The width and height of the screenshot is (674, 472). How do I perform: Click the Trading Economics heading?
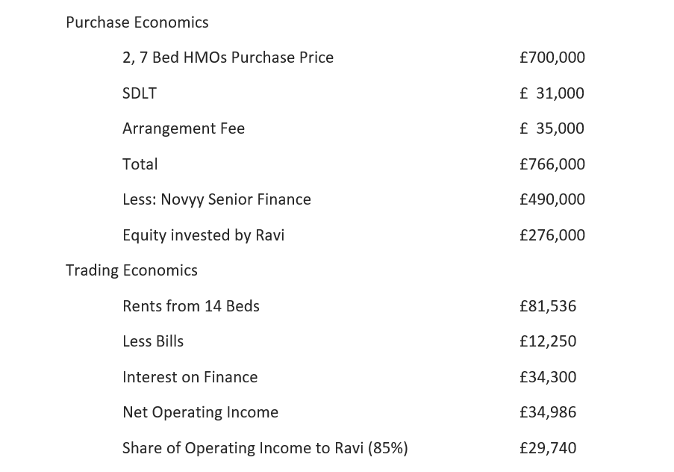pos(131,270)
